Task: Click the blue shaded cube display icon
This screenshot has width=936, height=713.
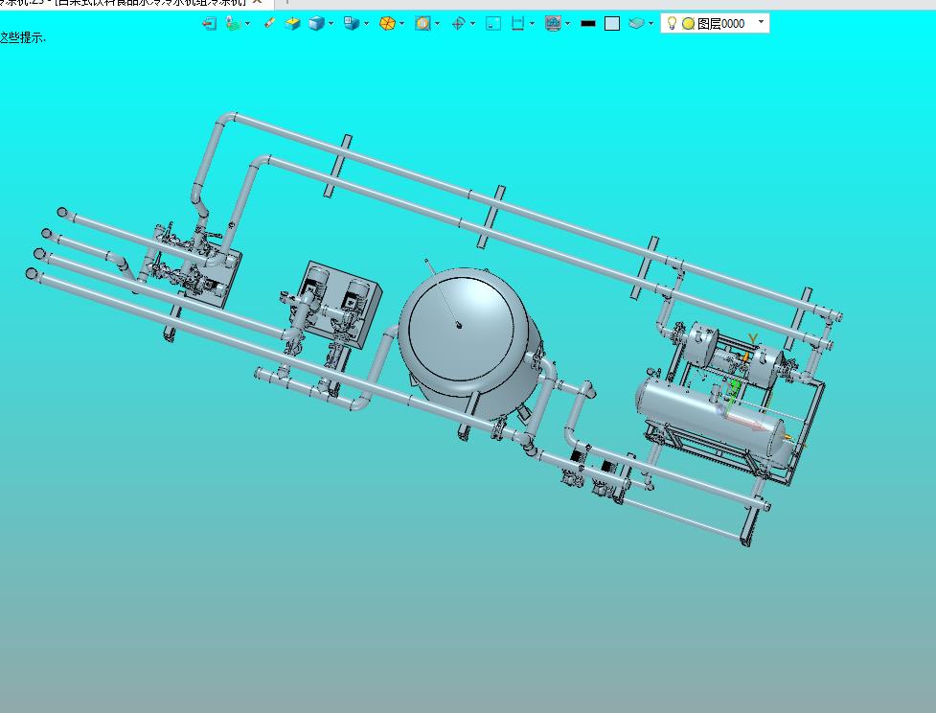Action: pyautogui.click(x=316, y=23)
